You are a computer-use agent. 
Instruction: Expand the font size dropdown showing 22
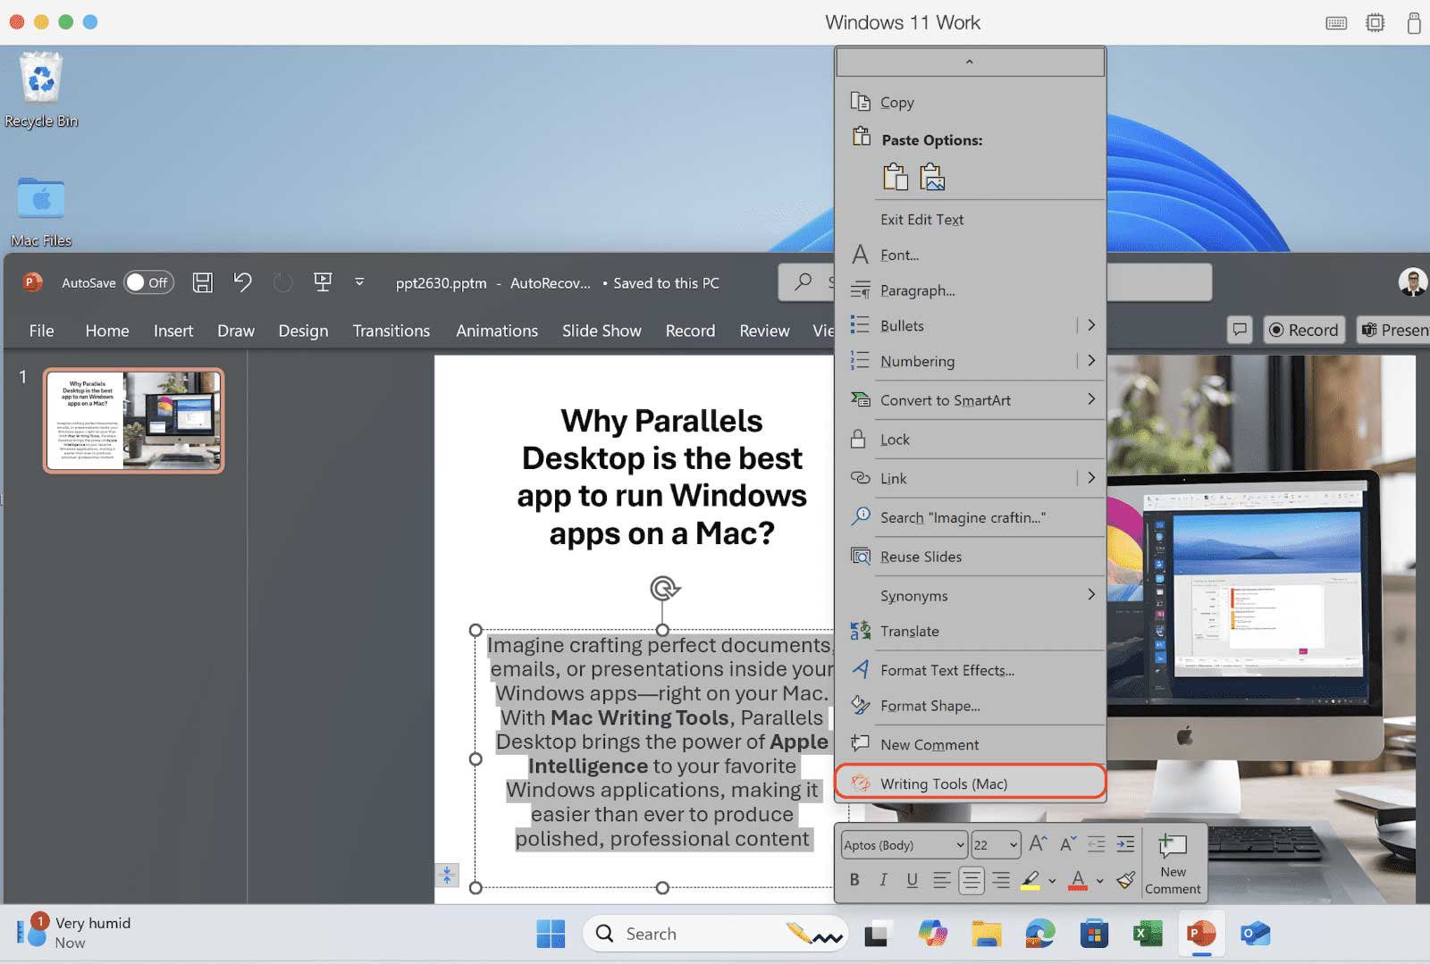point(995,844)
